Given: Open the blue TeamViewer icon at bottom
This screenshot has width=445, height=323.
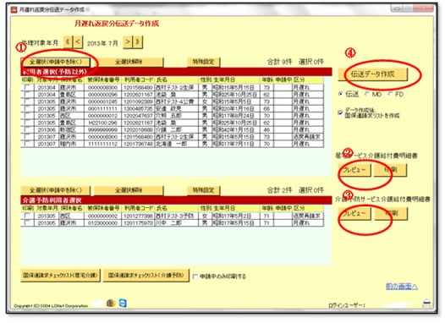Looking at the screenshot, I should click(x=123, y=304).
